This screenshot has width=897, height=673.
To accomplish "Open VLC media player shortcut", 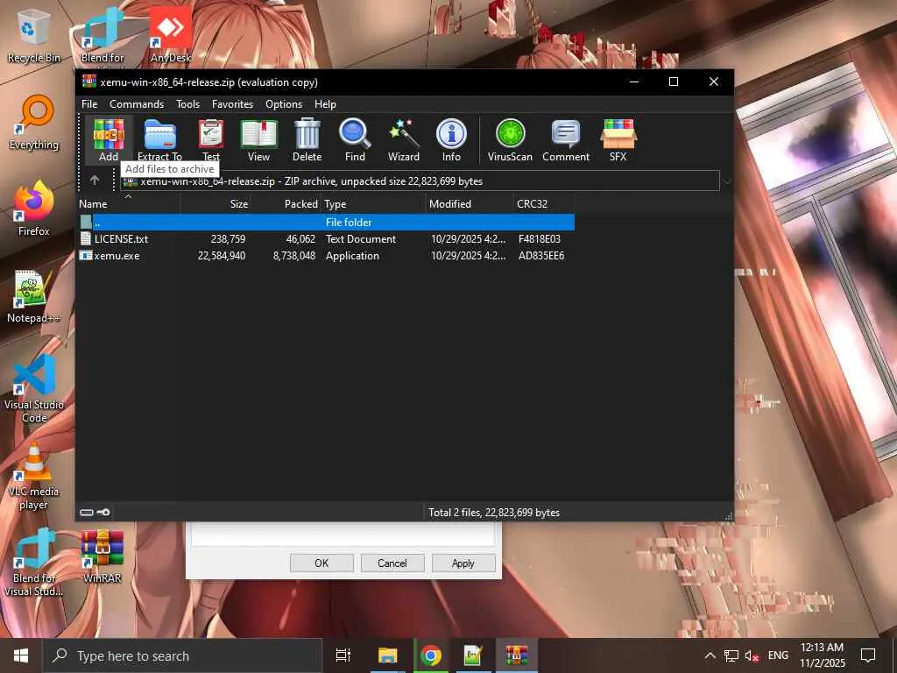I will [x=34, y=478].
